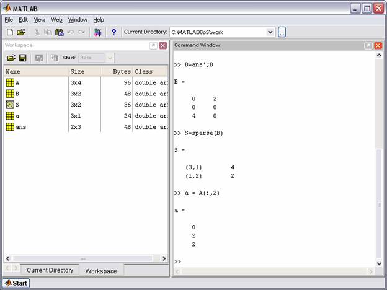The width and height of the screenshot is (387, 290).
Task: Click the New M-file toolbar icon
Action: click(10, 32)
